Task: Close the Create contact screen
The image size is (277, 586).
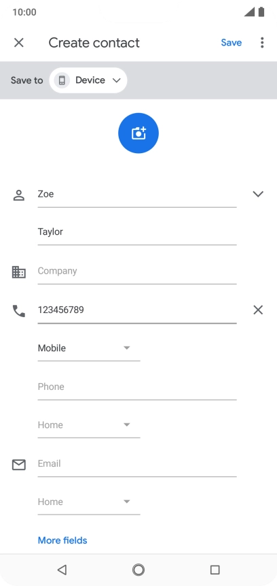Action: [18, 43]
